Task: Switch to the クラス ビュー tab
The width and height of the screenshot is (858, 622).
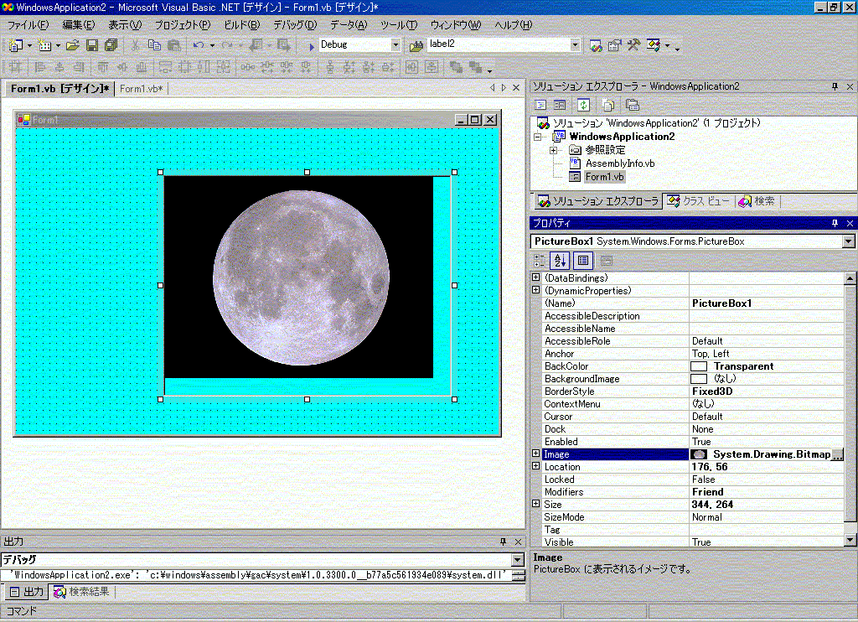Action: [x=698, y=201]
